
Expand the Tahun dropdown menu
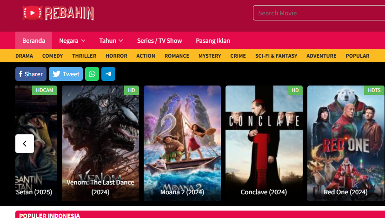(x=111, y=40)
